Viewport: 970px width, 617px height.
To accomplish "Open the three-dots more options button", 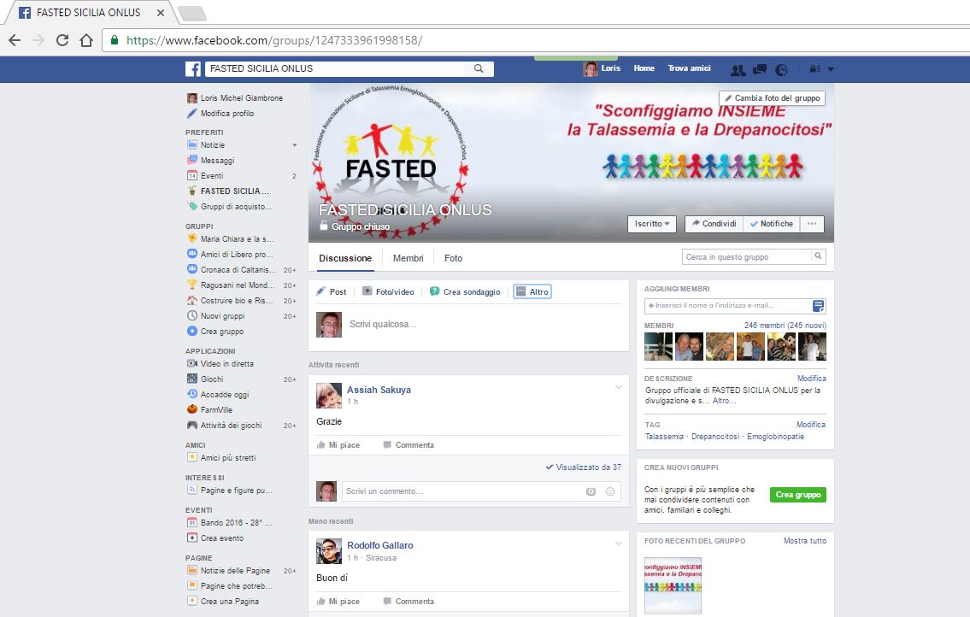I will coord(812,223).
